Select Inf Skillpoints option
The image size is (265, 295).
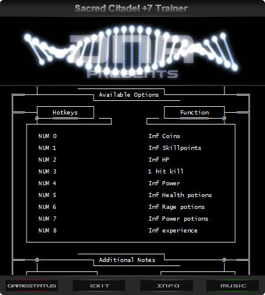(x=175, y=148)
